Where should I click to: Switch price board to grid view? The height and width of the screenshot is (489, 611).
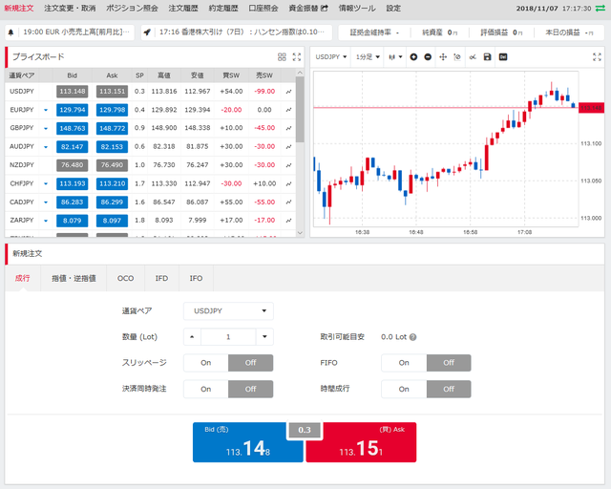pyautogui.click(x=282, y=57)
